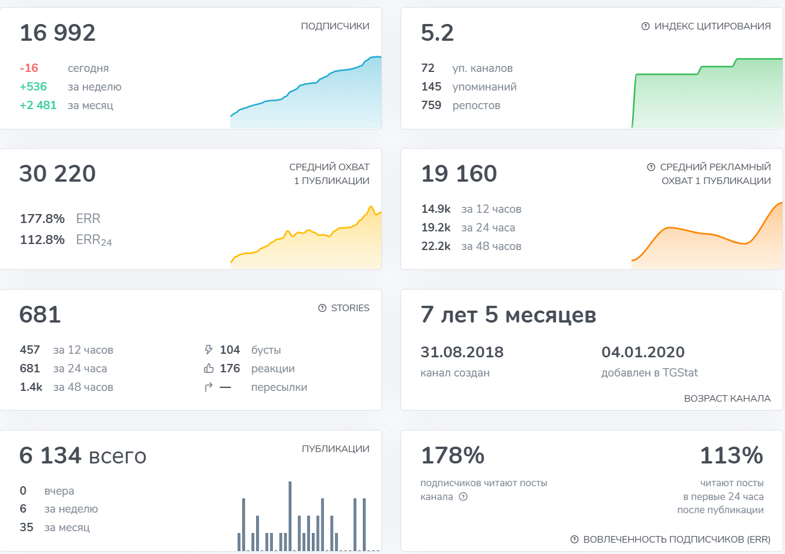Open the STORIES help question icon
Image resolution: width=785 pixels, height=554 pixels.
322,308
